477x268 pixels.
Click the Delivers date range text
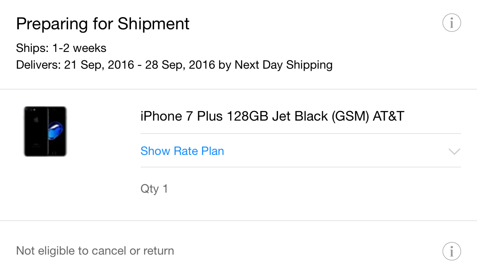click(x=174, y=65)
